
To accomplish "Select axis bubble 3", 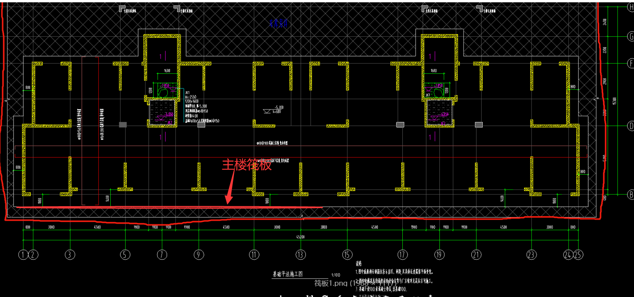I will pos(70,255).
